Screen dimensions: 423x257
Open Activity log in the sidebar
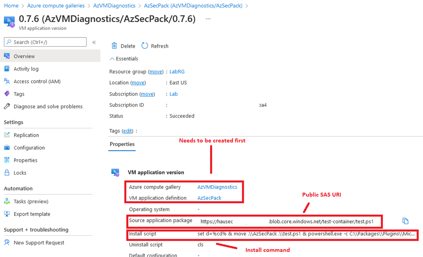point(26,69)
